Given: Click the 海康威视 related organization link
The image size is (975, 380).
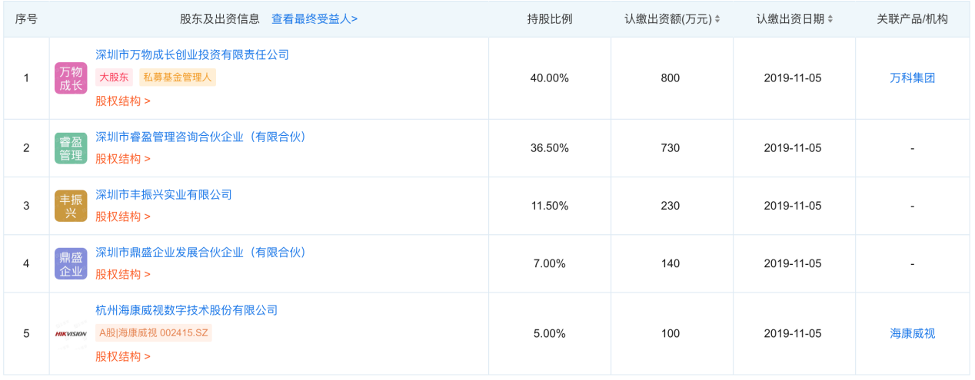Looking at the screenshot, I should tap(912, 334).
